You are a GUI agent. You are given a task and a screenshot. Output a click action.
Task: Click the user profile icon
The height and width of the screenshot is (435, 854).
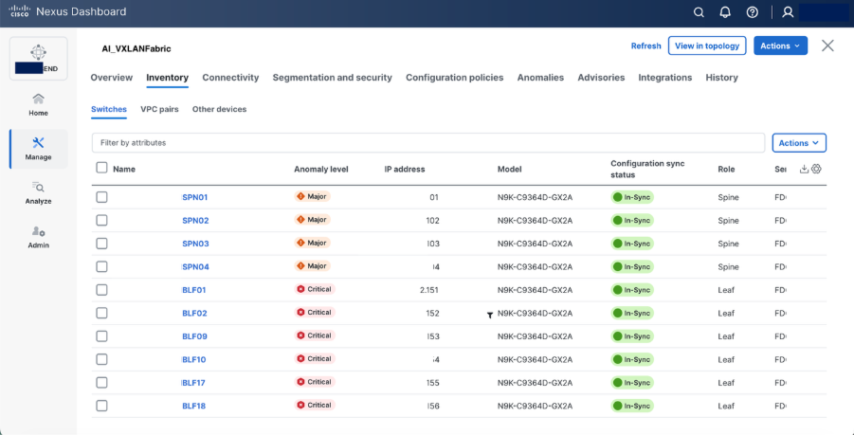[787, 12]
